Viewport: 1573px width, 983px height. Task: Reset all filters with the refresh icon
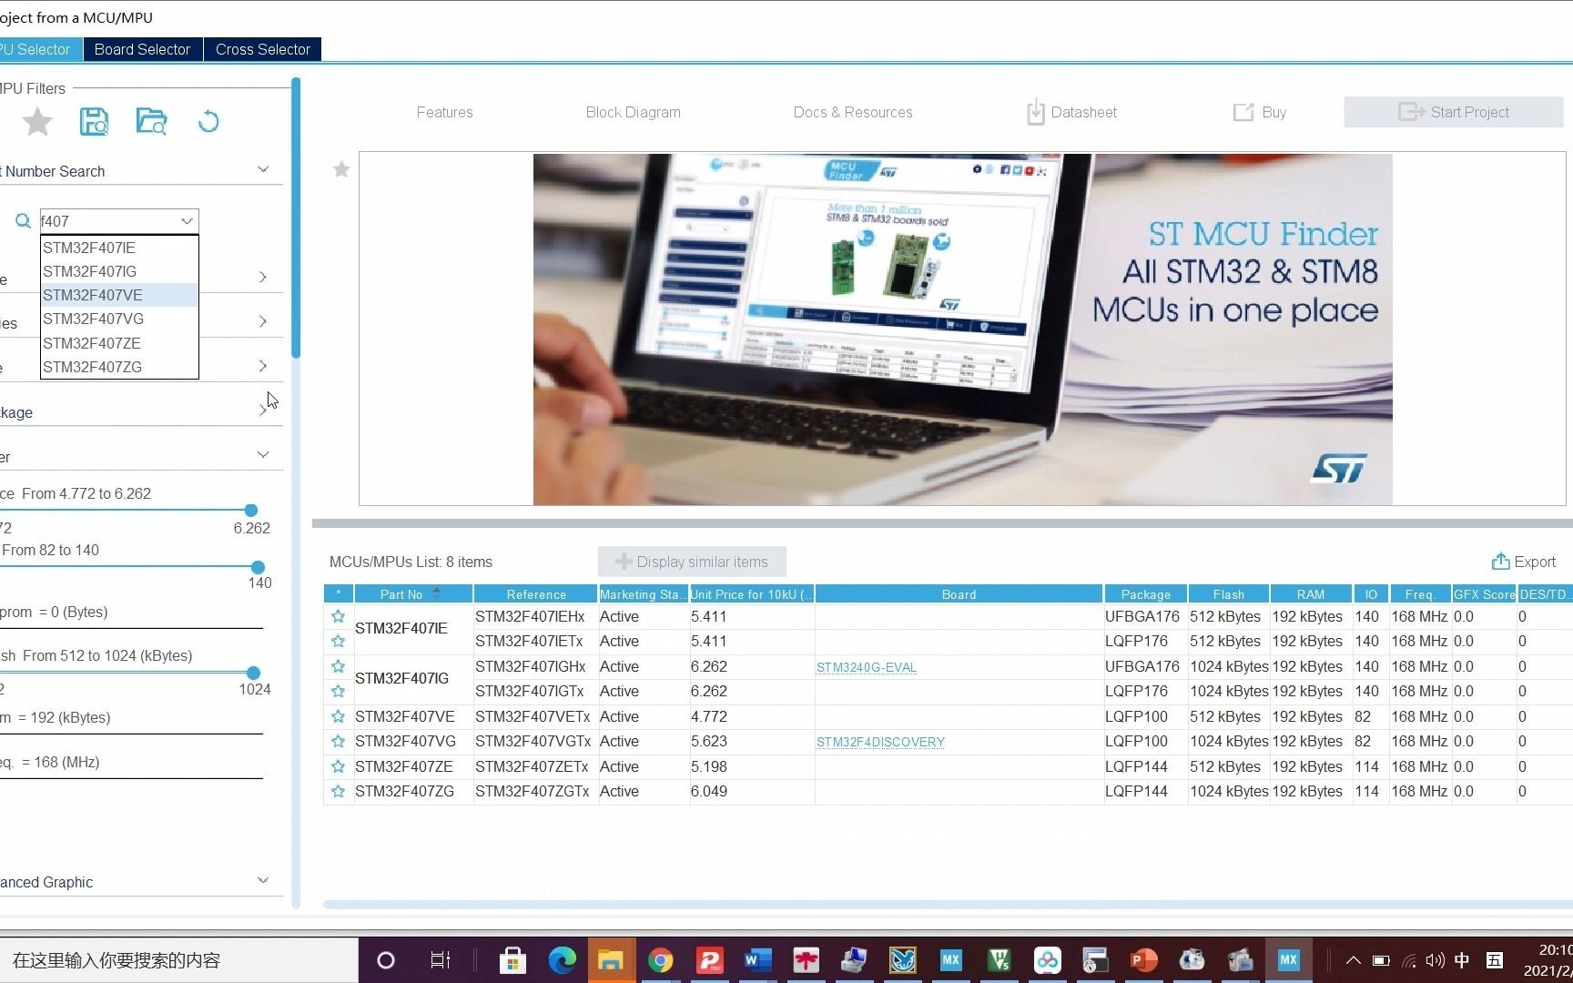[208, 121]
